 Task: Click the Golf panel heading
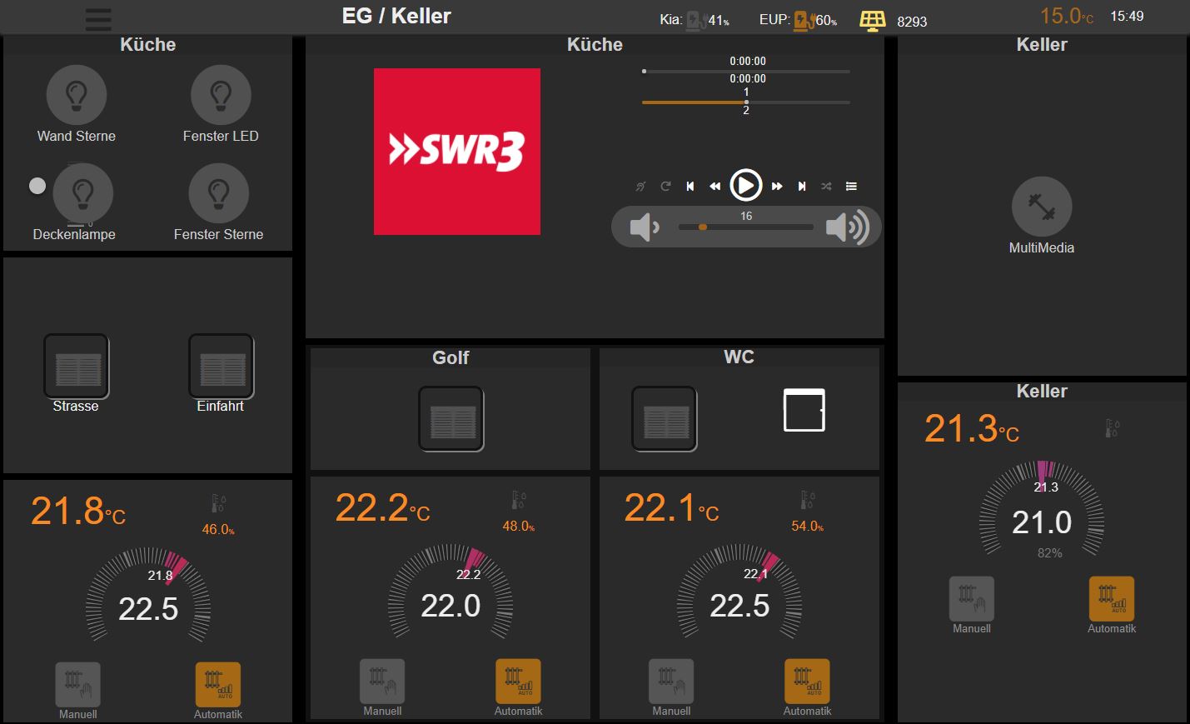coord(451,357)
